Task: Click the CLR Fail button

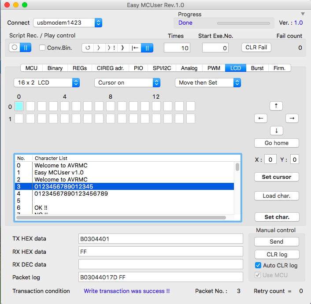Action: (256, 48)
